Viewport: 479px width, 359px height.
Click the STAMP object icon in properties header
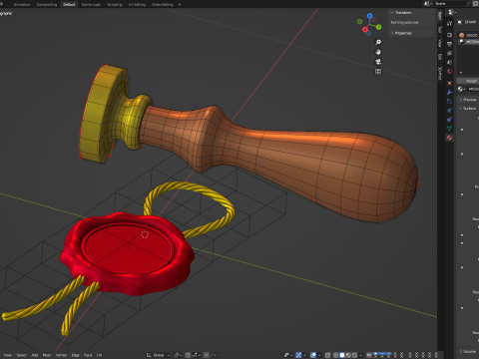[x=460, y=22]
